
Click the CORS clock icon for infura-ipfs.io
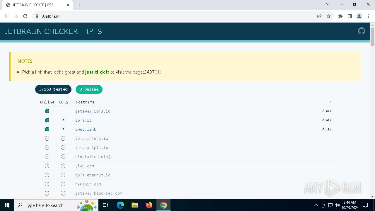tap(63, 147)
